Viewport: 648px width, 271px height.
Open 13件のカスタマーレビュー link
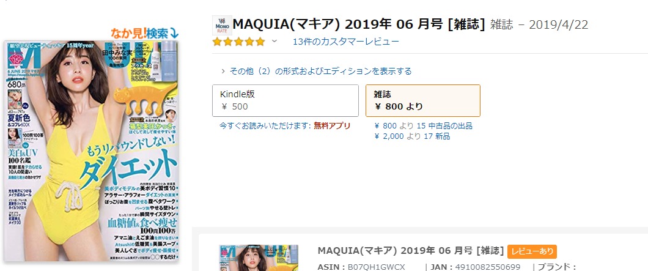pos(346,42)
